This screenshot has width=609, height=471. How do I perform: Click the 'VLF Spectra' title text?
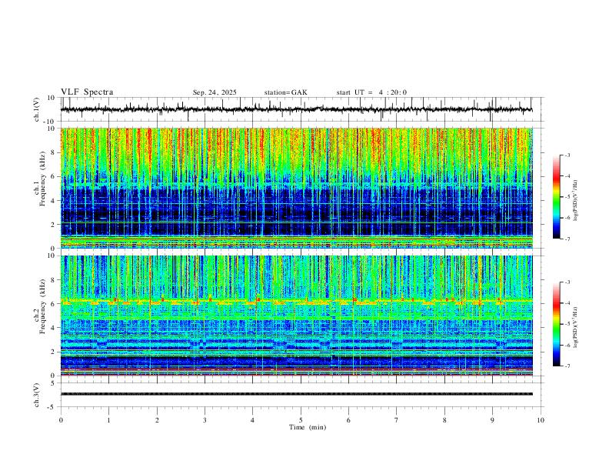tap(87, 92)
